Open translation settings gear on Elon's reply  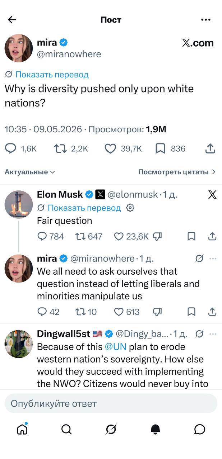click(131, 208)
